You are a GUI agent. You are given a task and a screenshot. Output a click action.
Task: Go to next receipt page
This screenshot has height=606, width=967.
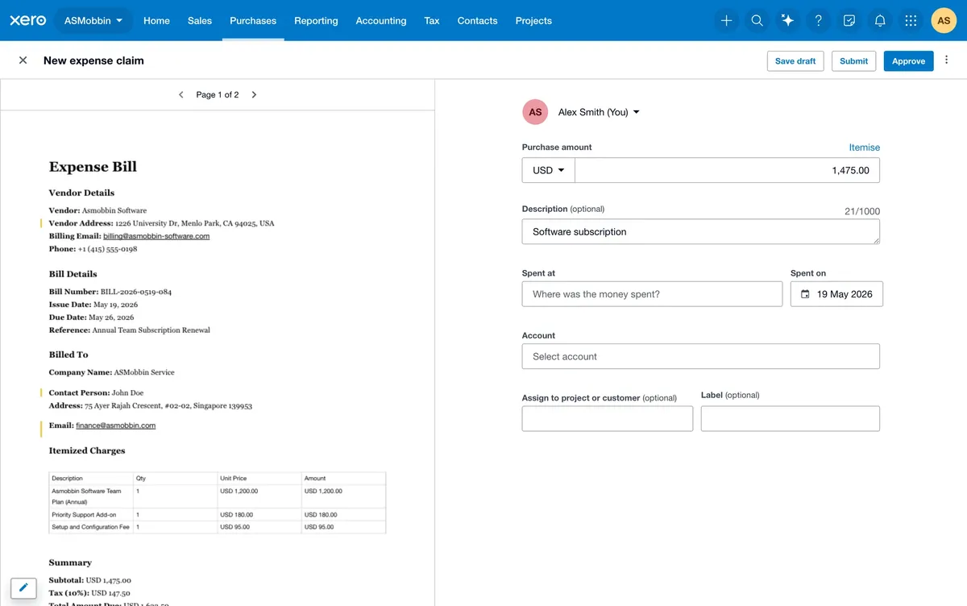[254, 94]
